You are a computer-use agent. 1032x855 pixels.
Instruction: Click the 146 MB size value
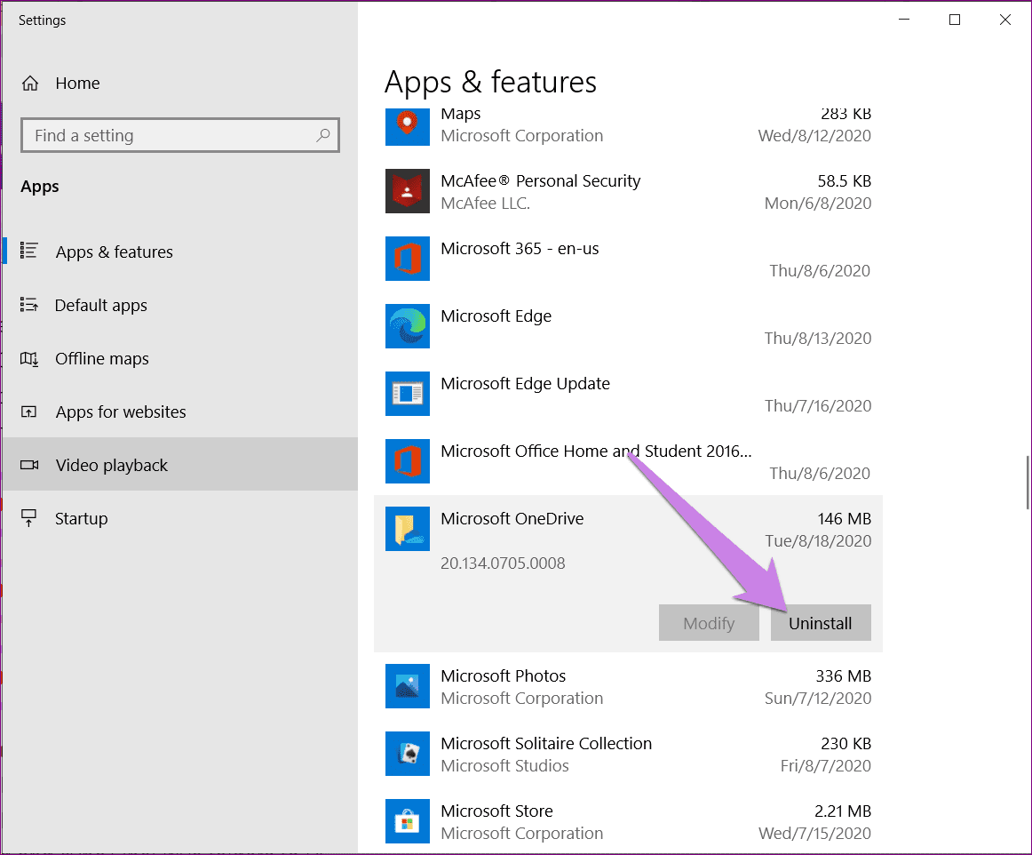pyautogui.click(x=845, y=518)
